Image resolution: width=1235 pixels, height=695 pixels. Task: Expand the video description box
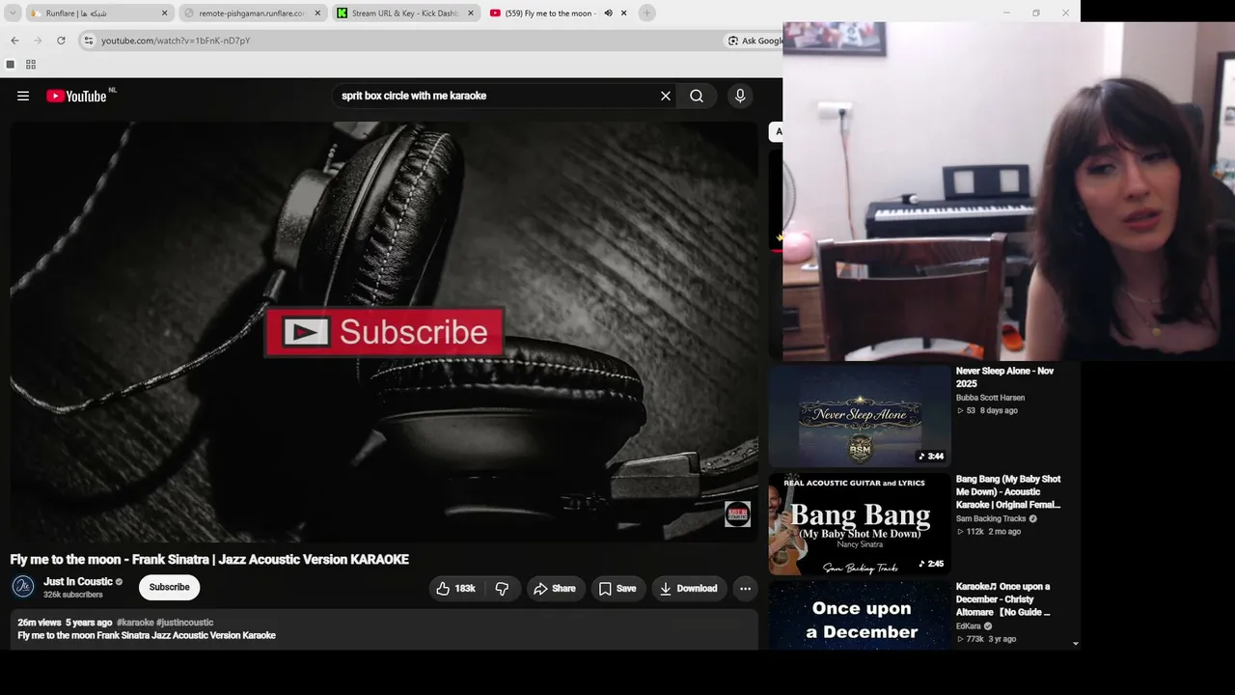384,629
